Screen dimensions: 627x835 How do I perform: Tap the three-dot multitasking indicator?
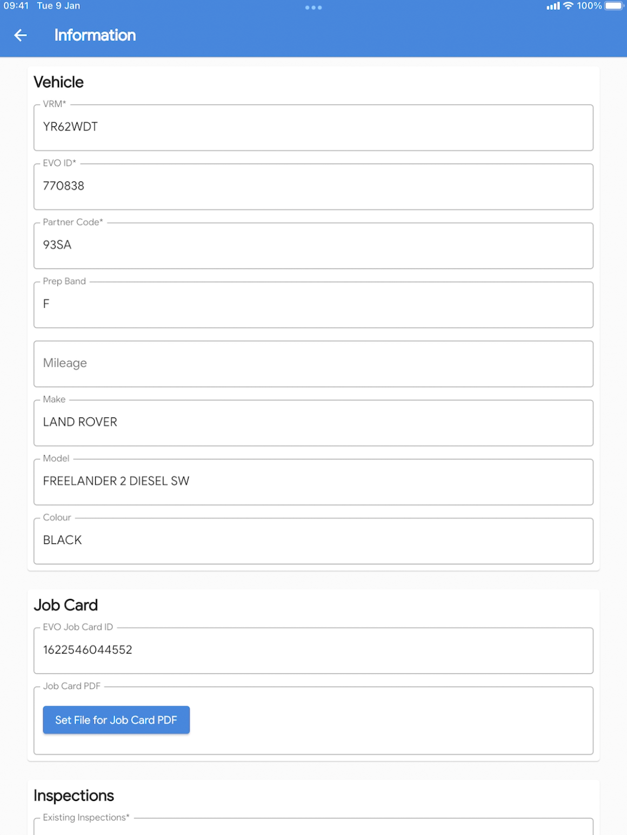coord(313,8)
